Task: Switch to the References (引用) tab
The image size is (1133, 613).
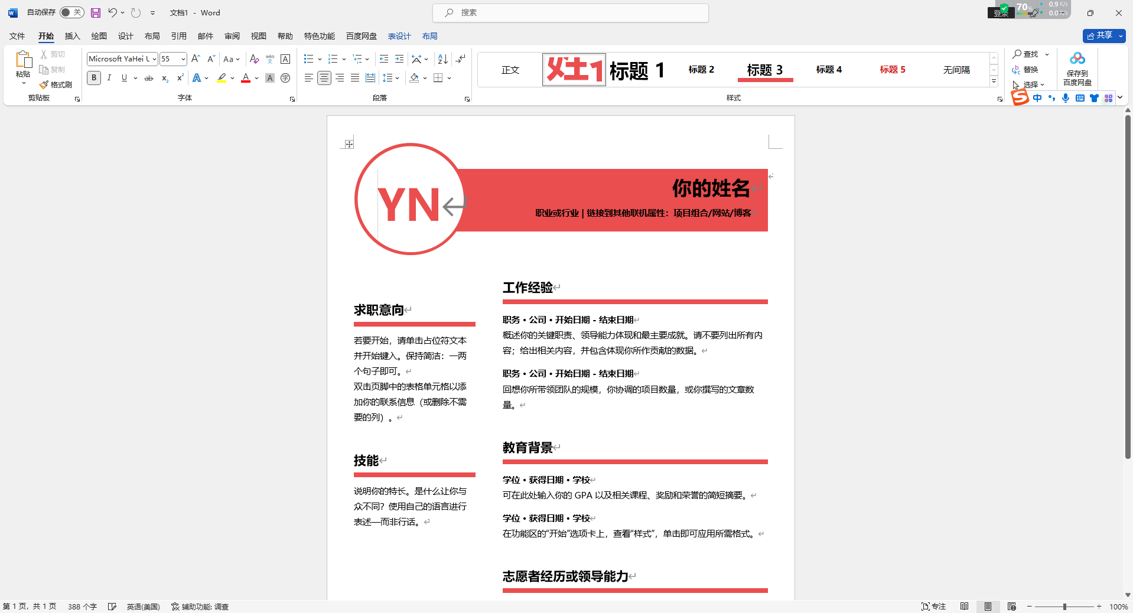Action: 179,36
